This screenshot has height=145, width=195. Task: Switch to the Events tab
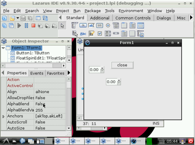click(x=37, y=73)
